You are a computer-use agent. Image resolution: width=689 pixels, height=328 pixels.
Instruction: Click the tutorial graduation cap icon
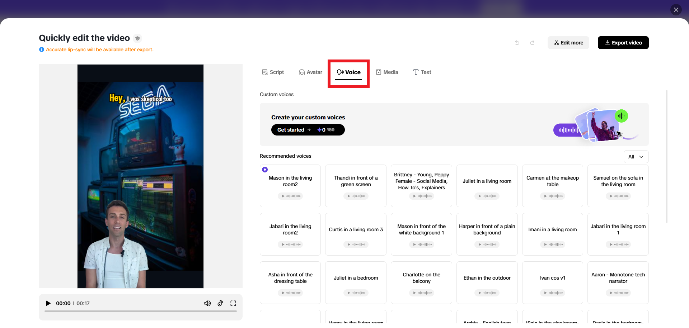pyautogui.click(x=137, y=38)
